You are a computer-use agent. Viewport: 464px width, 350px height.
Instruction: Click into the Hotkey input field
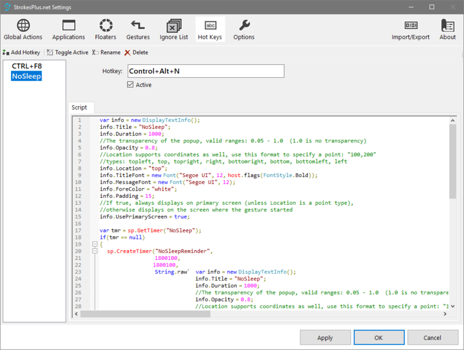pos(206,71)
